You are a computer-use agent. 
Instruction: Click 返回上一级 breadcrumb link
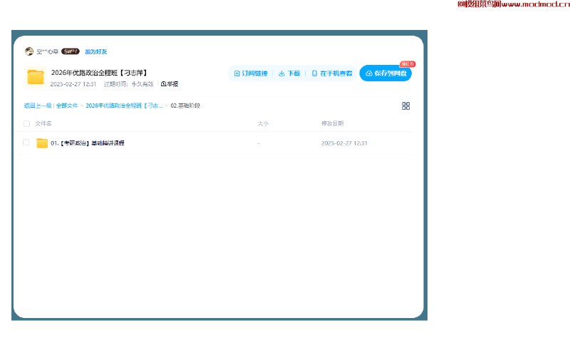click(38, 106)
